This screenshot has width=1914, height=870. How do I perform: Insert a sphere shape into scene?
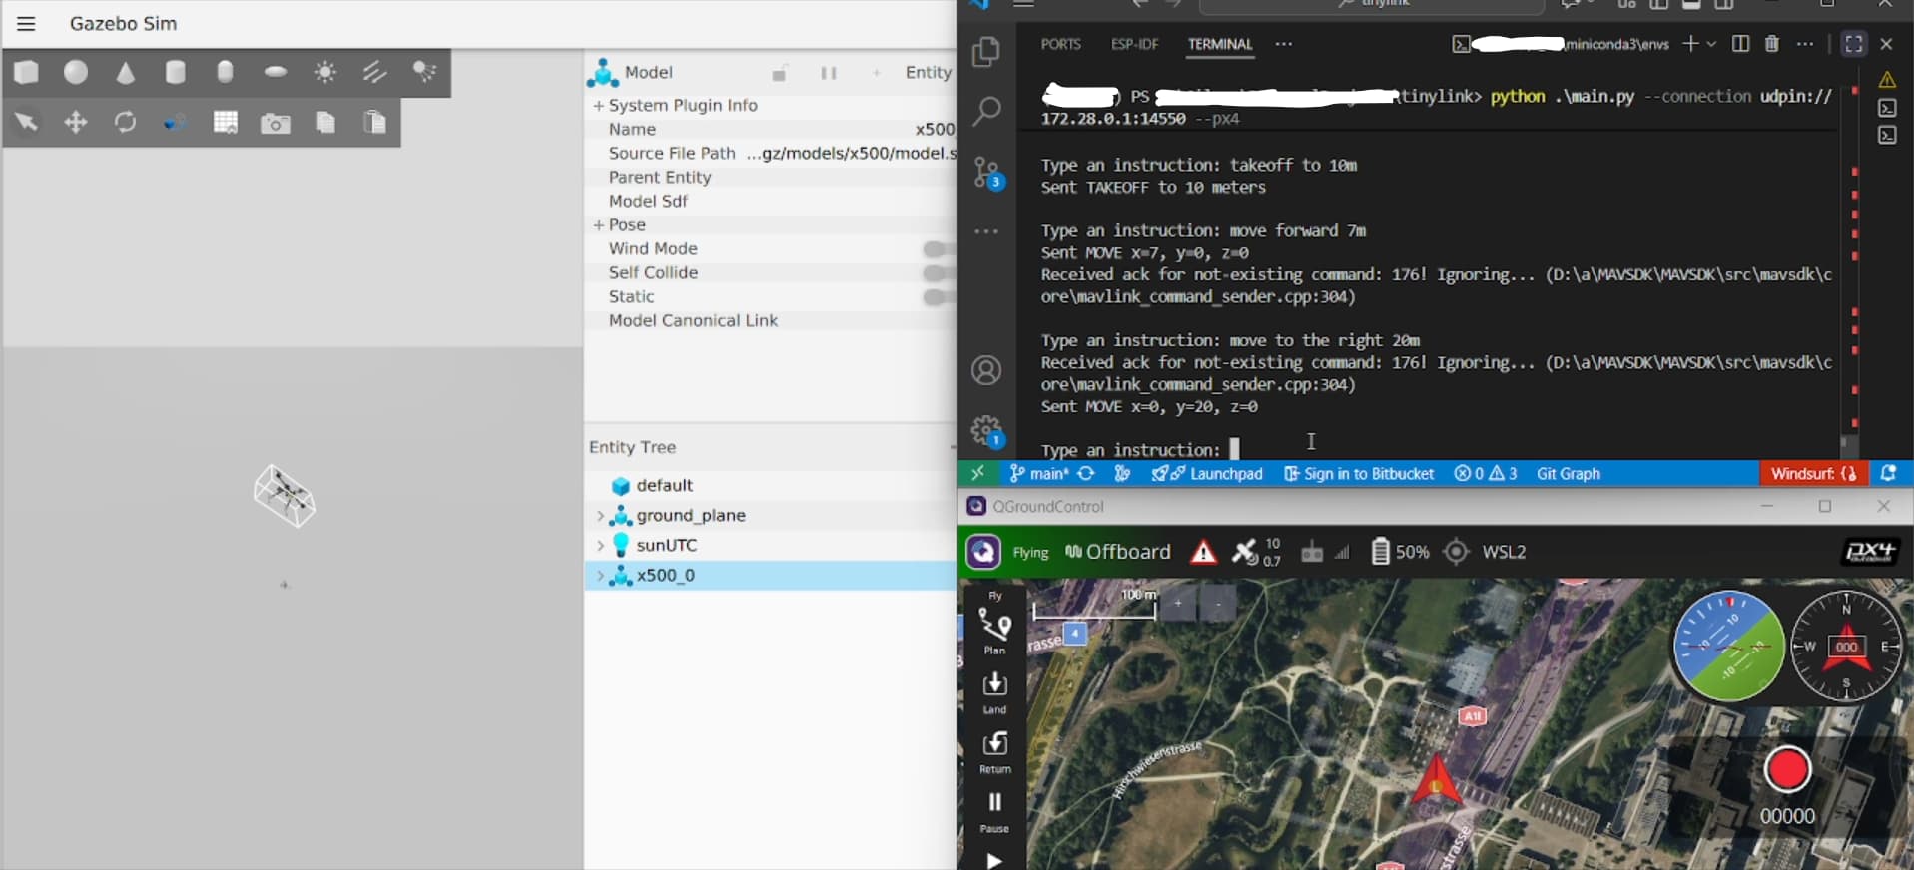(x=76, y=72)
